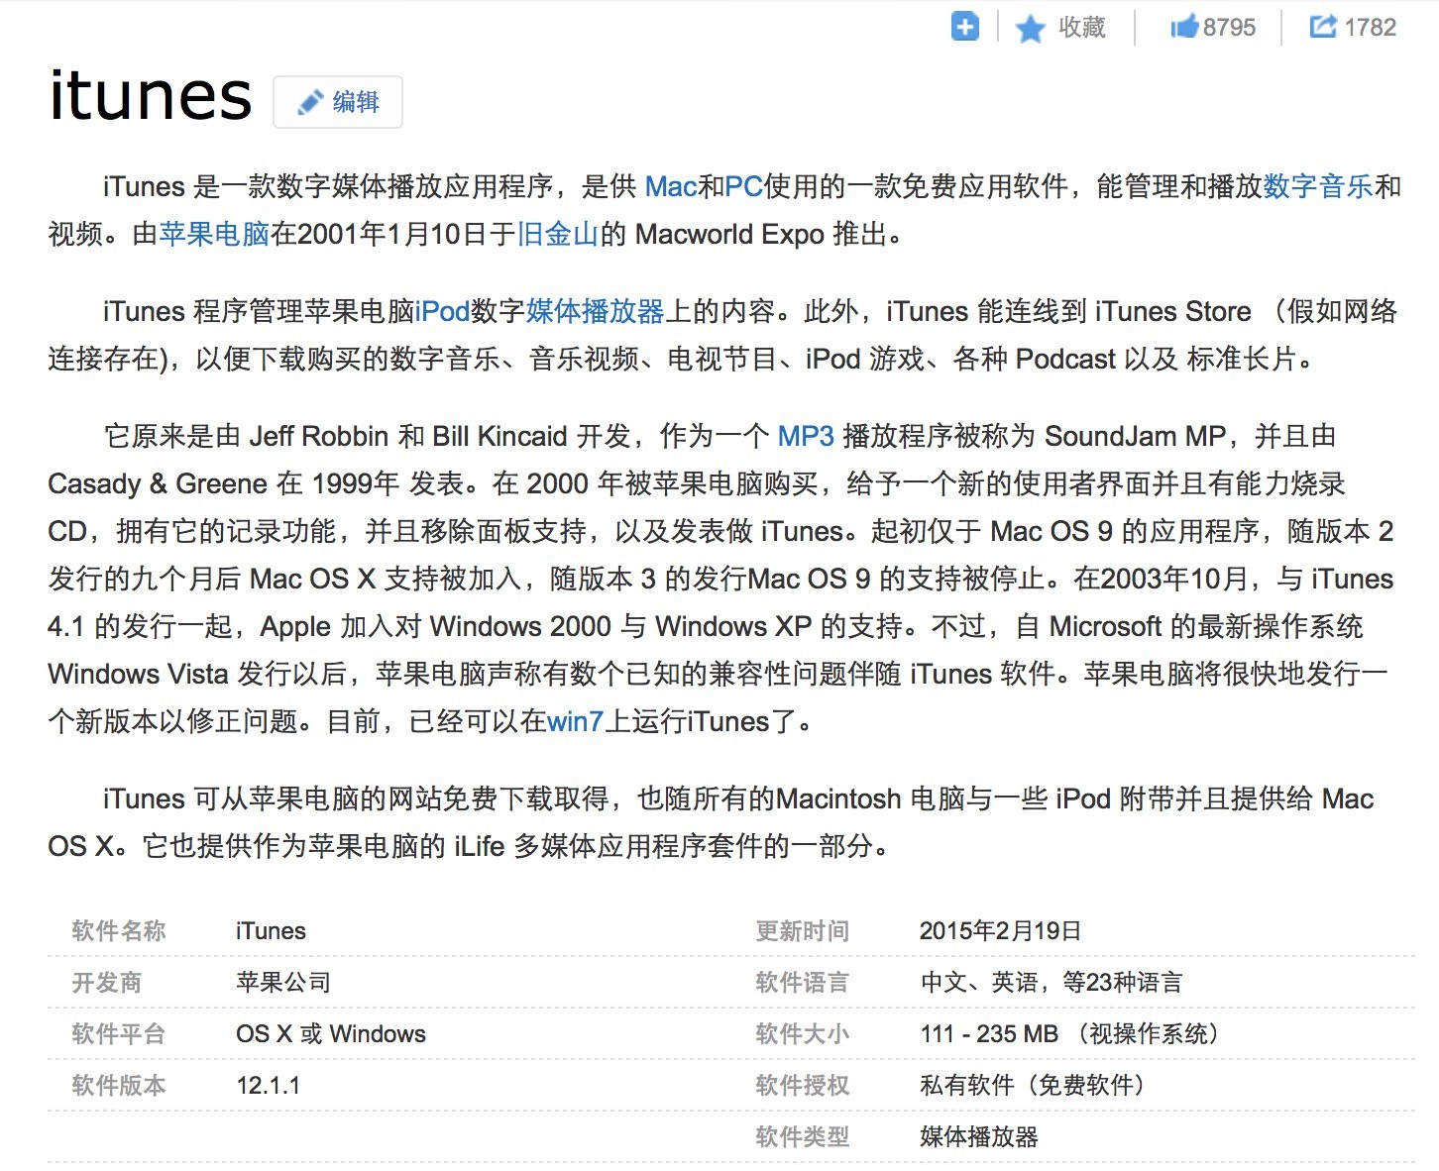Click the value 111 - 235 MB

click(989, 1033)
